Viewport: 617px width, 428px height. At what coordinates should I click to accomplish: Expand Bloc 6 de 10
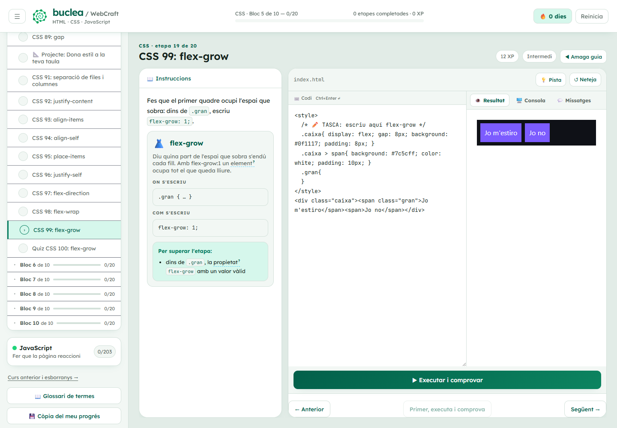64,265
